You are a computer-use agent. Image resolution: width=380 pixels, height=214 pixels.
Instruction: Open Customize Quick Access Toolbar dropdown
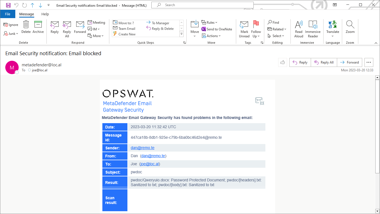49,5
